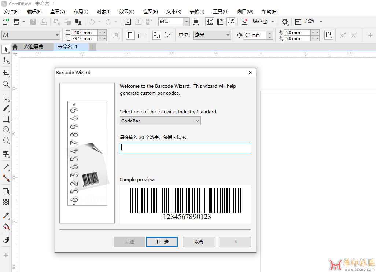Toggle Show grid
The height and width of the screenshot is (272, 376).
[x=220, y=22]
